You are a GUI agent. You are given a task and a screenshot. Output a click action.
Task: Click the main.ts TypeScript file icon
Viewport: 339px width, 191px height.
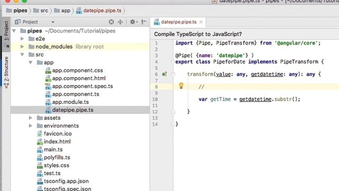40,150
